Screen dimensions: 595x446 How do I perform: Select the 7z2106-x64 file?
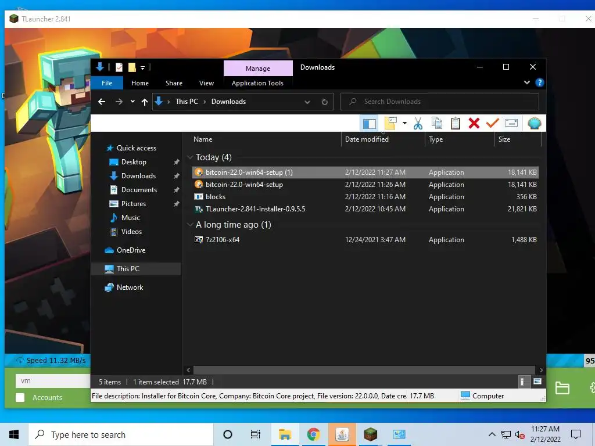point(365,240)
